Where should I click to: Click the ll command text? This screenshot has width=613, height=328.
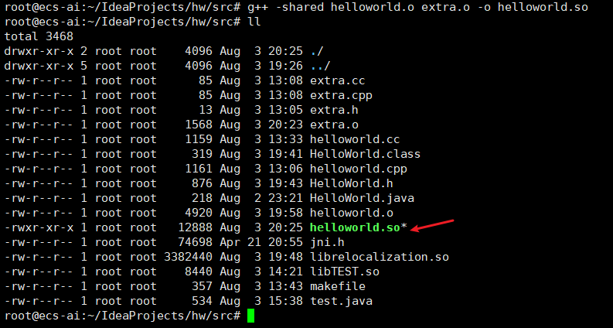click(254, 22)
